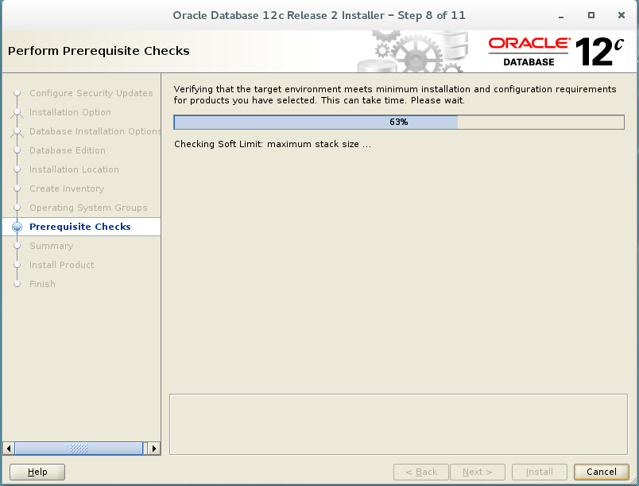Click the 'Perform Prerequisite Checks' heading

99,51
